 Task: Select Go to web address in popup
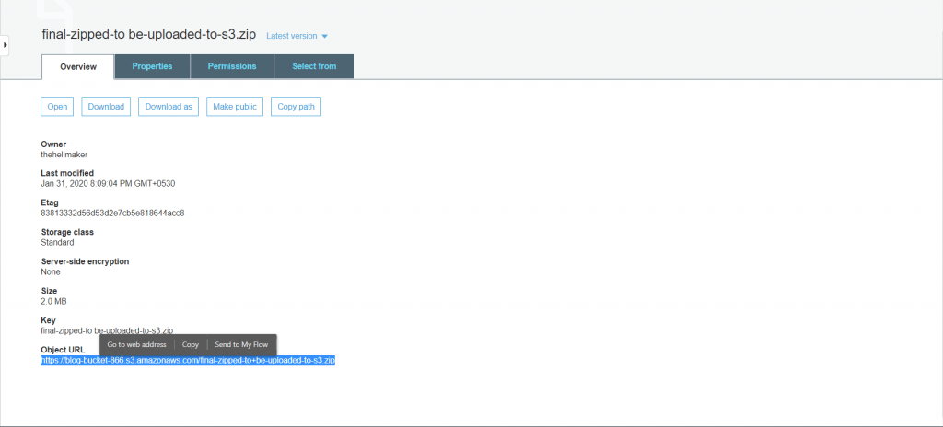[x=136, y=344]
